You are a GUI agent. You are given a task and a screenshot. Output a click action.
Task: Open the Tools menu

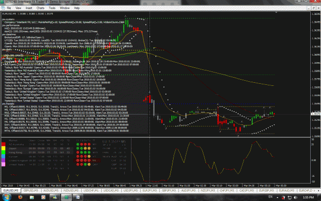(x=52, y=8)
